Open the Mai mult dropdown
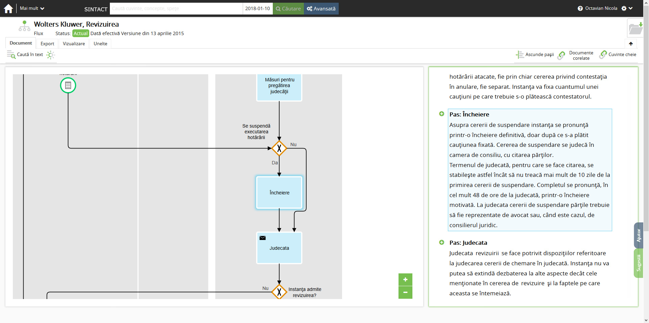This screenshot has width=649, height=323. point(32,8)
